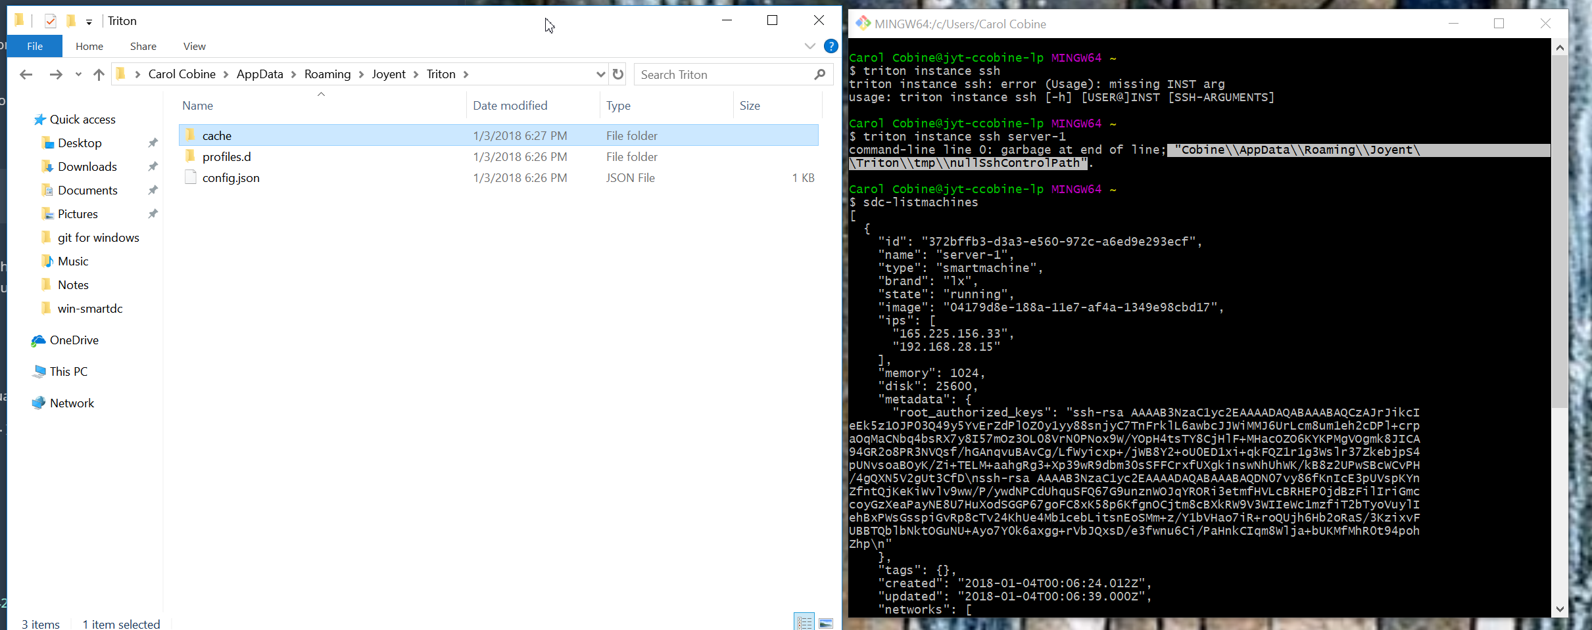Image resolution: width=1592 pixels, height=630 pixels.
Task: Click the pin icon next to Pictures
Action: pyautogui.click(x=153, y=214)
